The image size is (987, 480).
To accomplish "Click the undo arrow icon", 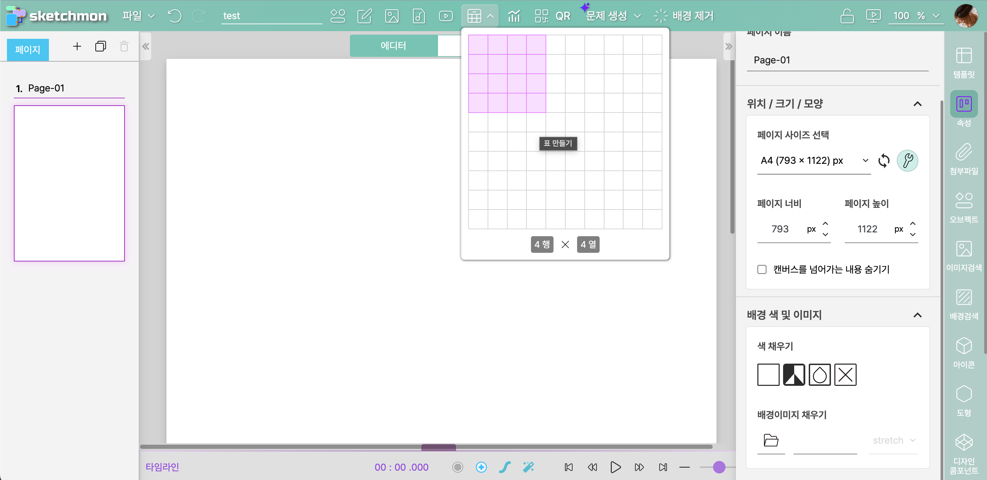I will [174, 16].
